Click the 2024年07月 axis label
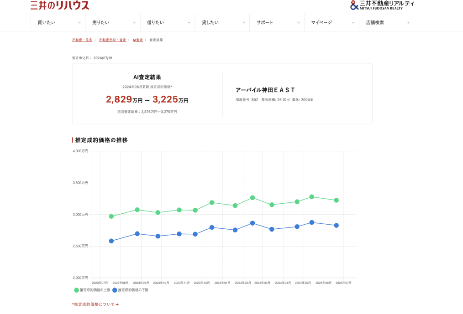This screenshot has height=314, width=463. (x=343, y=283)
